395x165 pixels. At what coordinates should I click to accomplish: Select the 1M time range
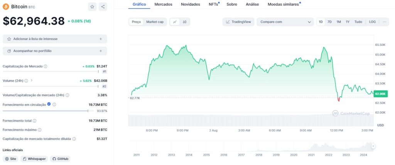[x=339, y=22]
